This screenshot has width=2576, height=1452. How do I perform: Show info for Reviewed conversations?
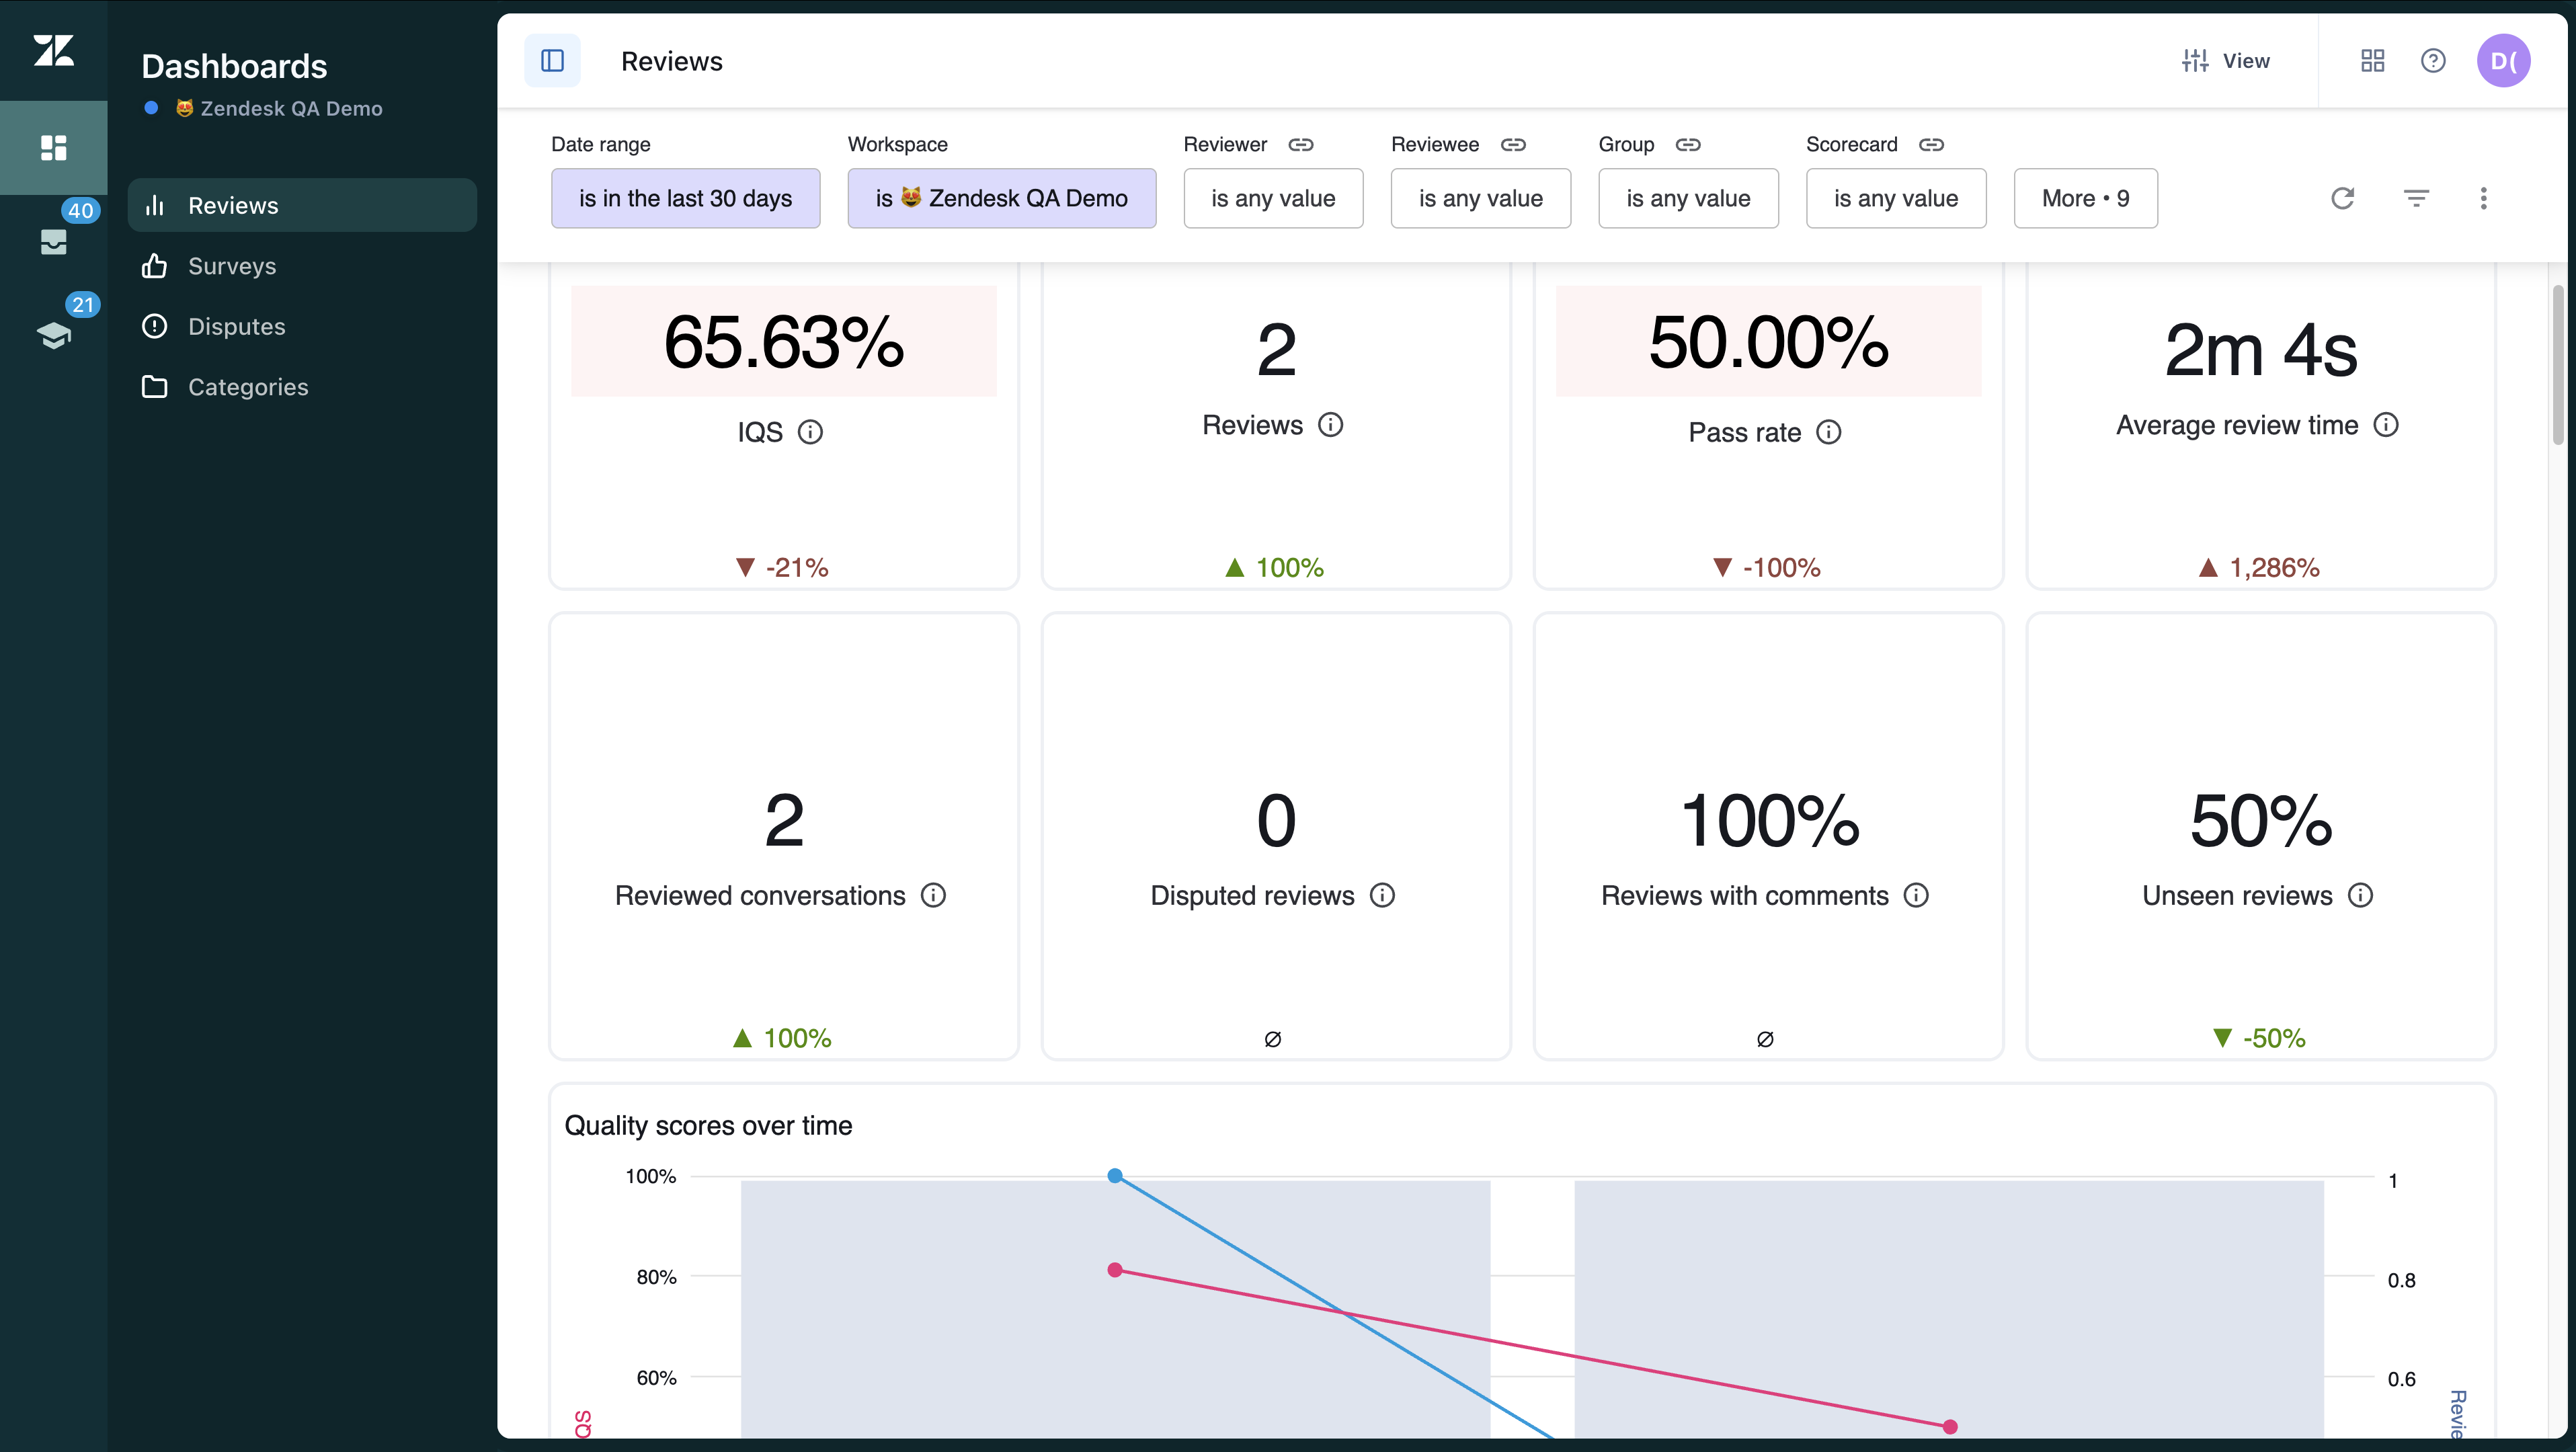click(933, 895)
